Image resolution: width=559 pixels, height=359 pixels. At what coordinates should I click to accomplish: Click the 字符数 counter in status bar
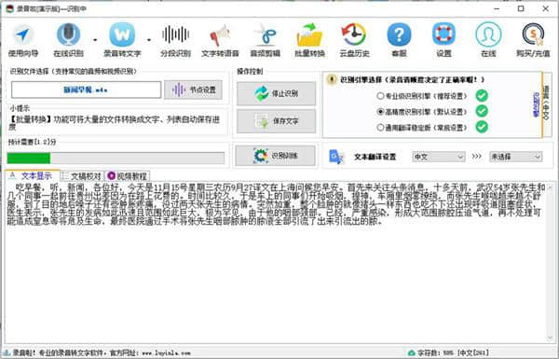pos(453,352)
